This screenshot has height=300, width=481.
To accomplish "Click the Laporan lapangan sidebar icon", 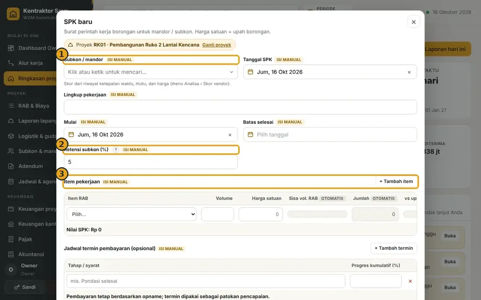I will (x=11, y=121).
